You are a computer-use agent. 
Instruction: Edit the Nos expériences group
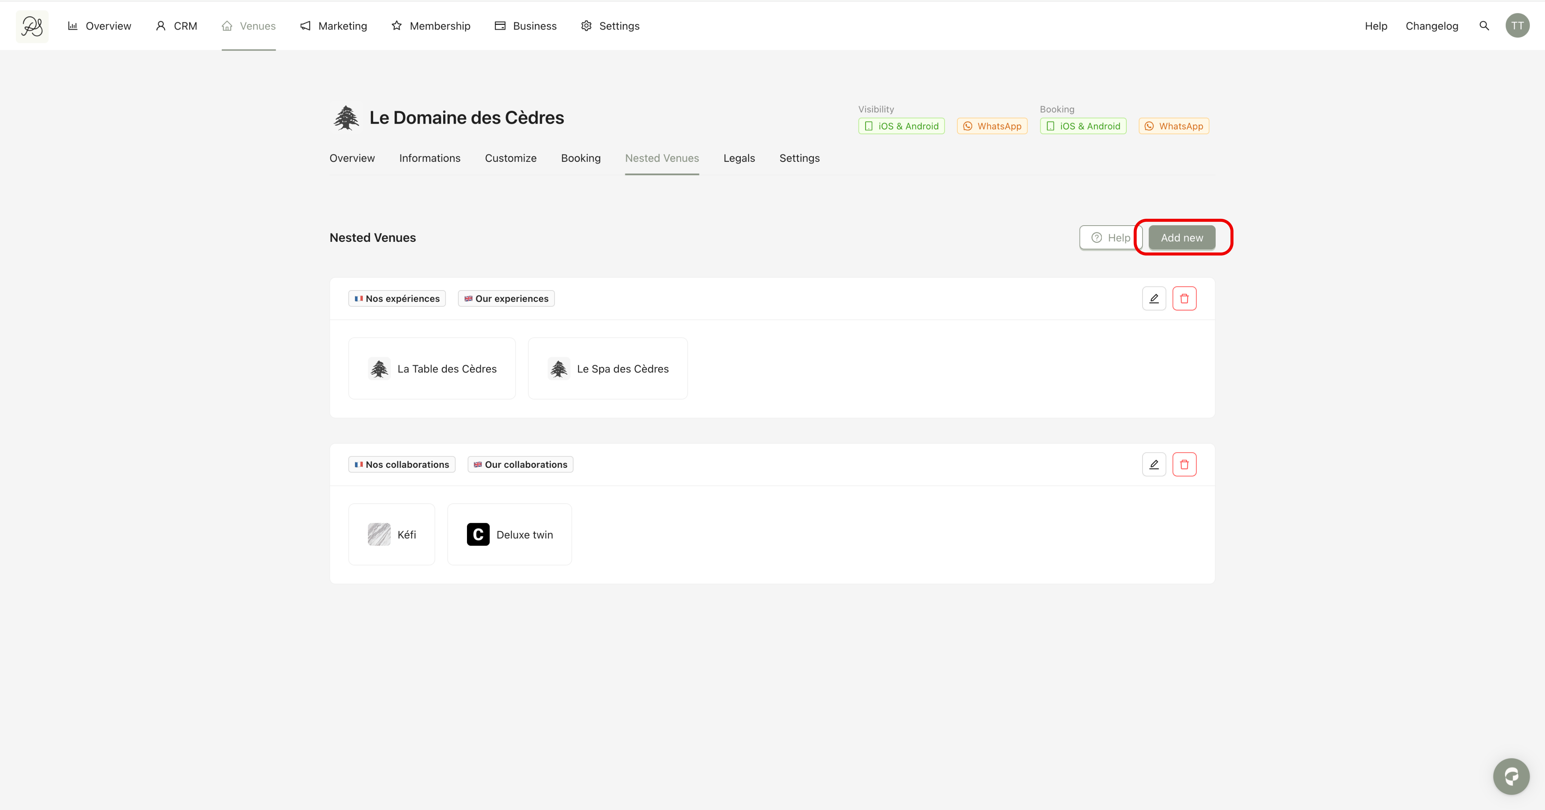click(x=1153, y=299)
